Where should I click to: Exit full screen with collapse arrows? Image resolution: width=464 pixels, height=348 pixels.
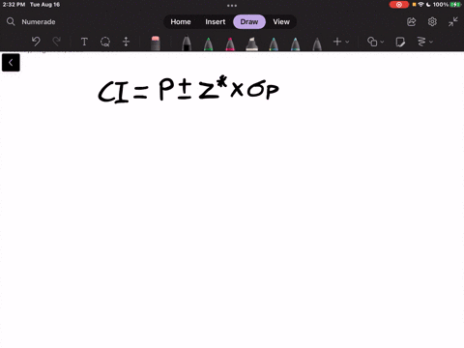tap(453, 21)
